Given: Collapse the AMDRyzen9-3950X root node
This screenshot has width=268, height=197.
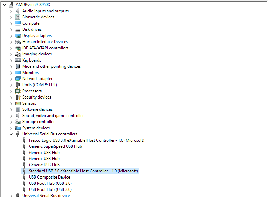Looking at the screenshot, I should [x=5, y=5].
